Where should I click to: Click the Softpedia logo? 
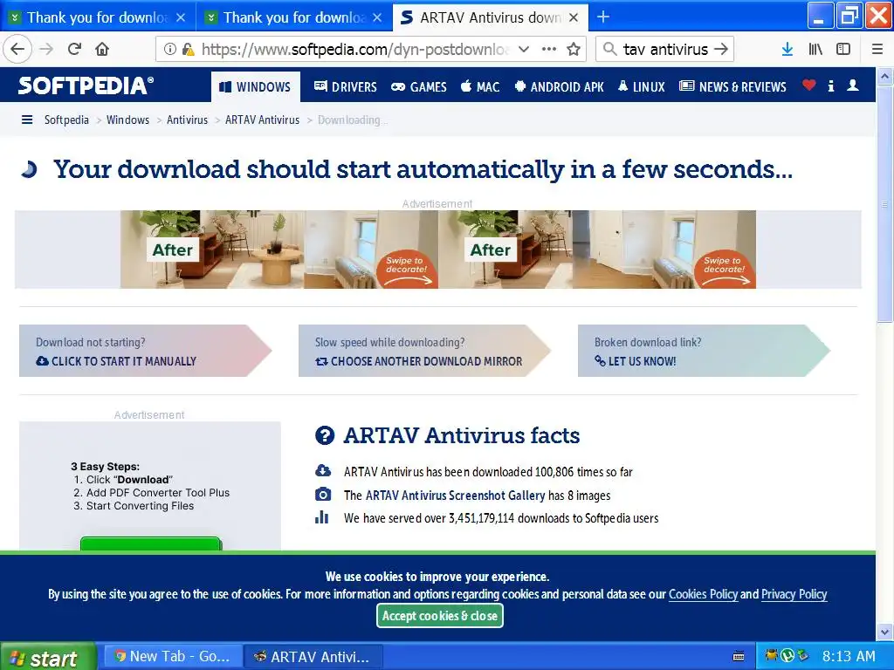click(x=86, y=85)
